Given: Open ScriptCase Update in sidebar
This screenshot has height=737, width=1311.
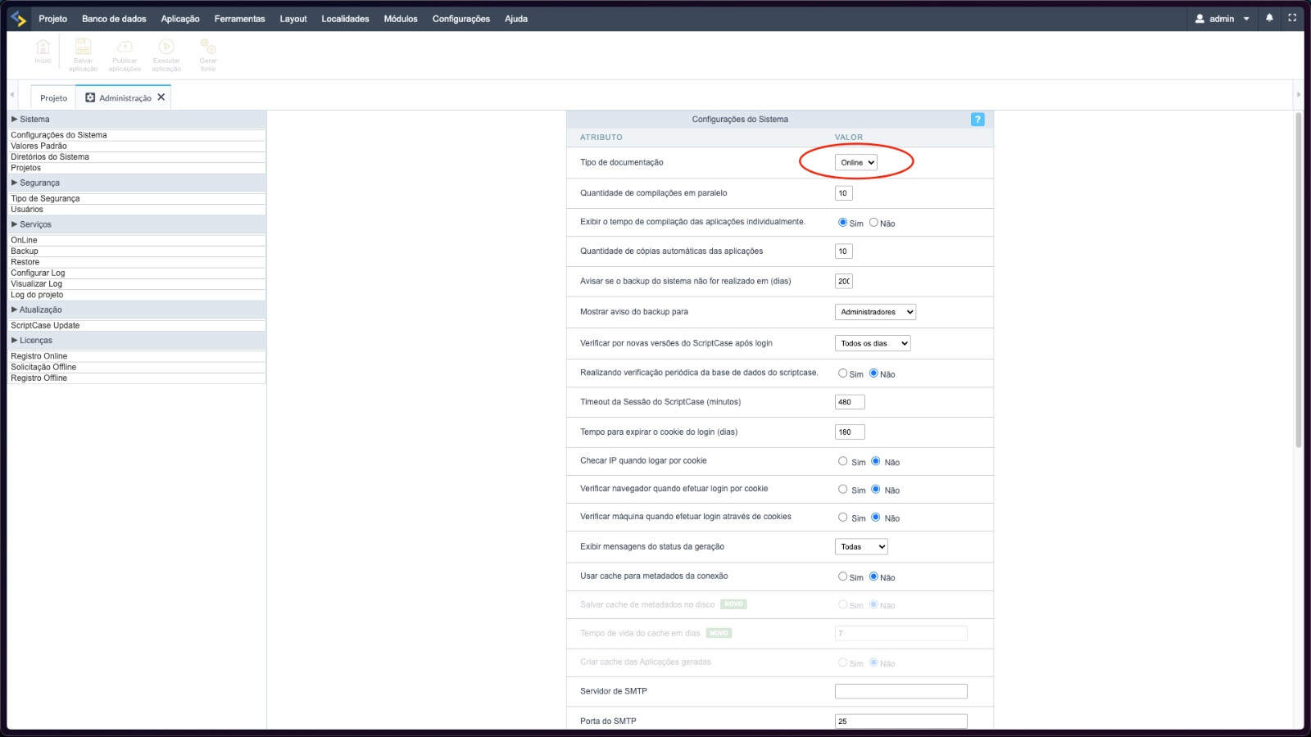Looking at the screenshot, I should click(45, 326).
